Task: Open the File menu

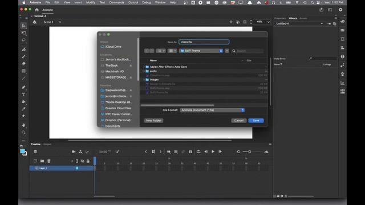Action: click(48, 2)
